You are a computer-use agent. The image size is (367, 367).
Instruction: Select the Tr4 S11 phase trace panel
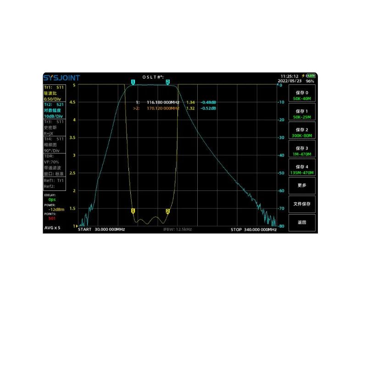point(54,145)
